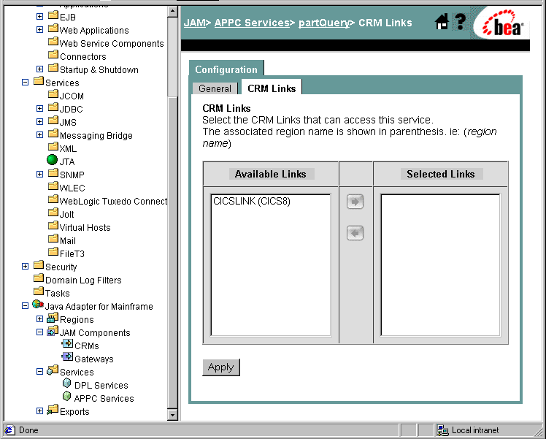
Task: Click the Java Adapter for Mainframe icon
Action: coord(38,304)
